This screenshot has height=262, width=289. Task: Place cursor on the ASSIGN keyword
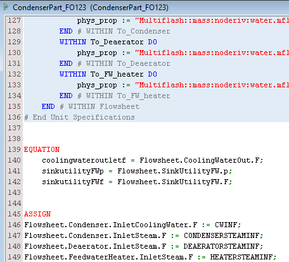coord(37,214)
